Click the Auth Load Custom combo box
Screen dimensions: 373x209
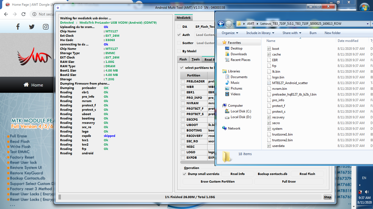(x=205, y=35)
